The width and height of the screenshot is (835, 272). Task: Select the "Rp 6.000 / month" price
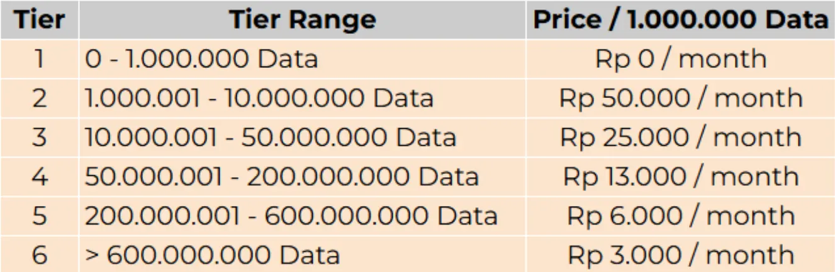(x=680, y=215)
